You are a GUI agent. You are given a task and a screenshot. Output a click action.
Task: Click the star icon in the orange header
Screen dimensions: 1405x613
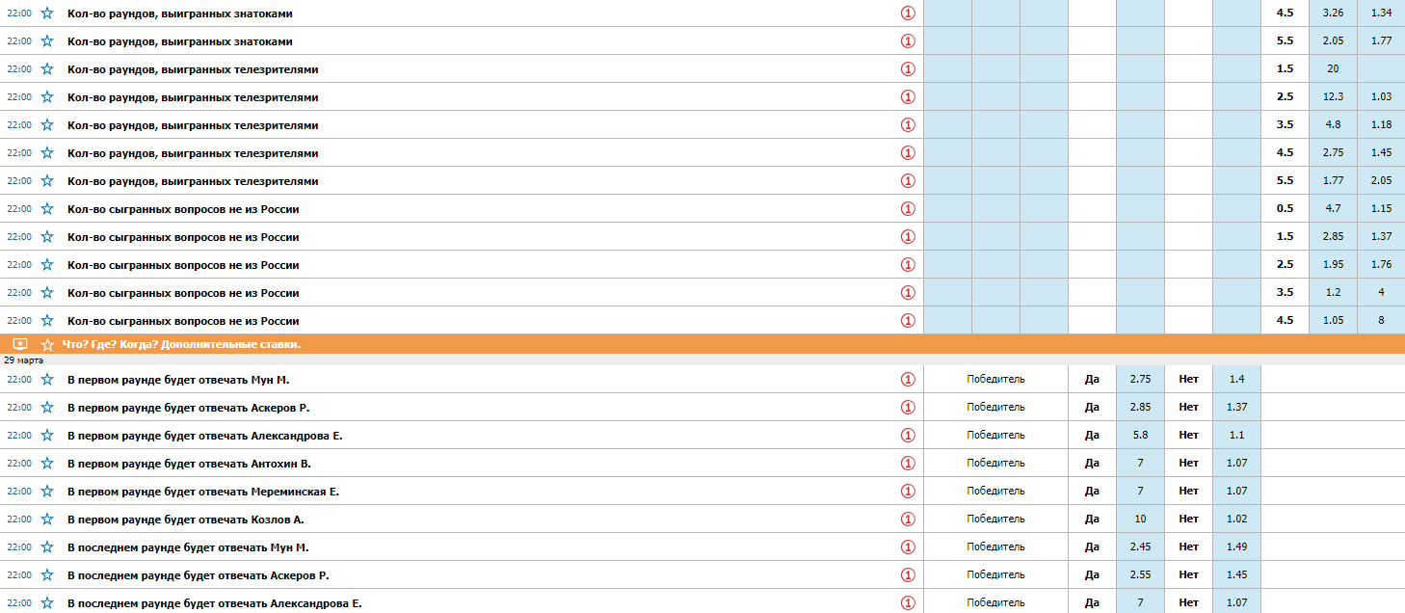47,344
